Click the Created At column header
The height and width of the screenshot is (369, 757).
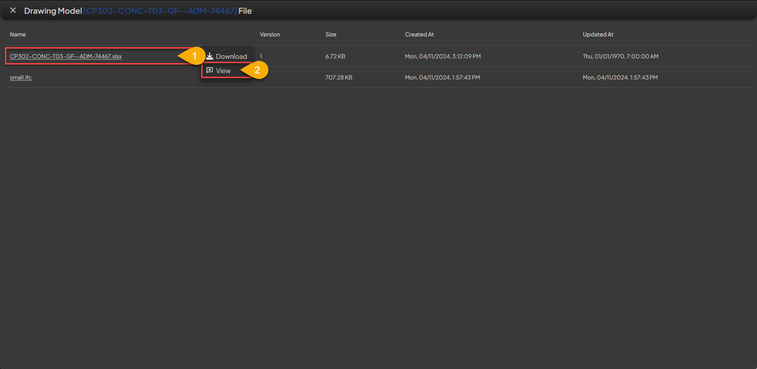[x=419, y=34]
